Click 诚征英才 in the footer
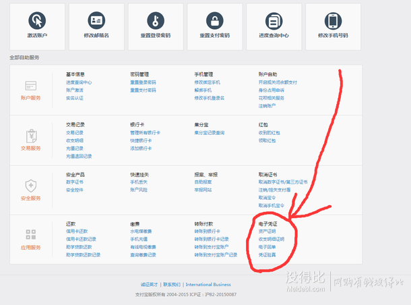The image size is (411, 305). [149, 285]
